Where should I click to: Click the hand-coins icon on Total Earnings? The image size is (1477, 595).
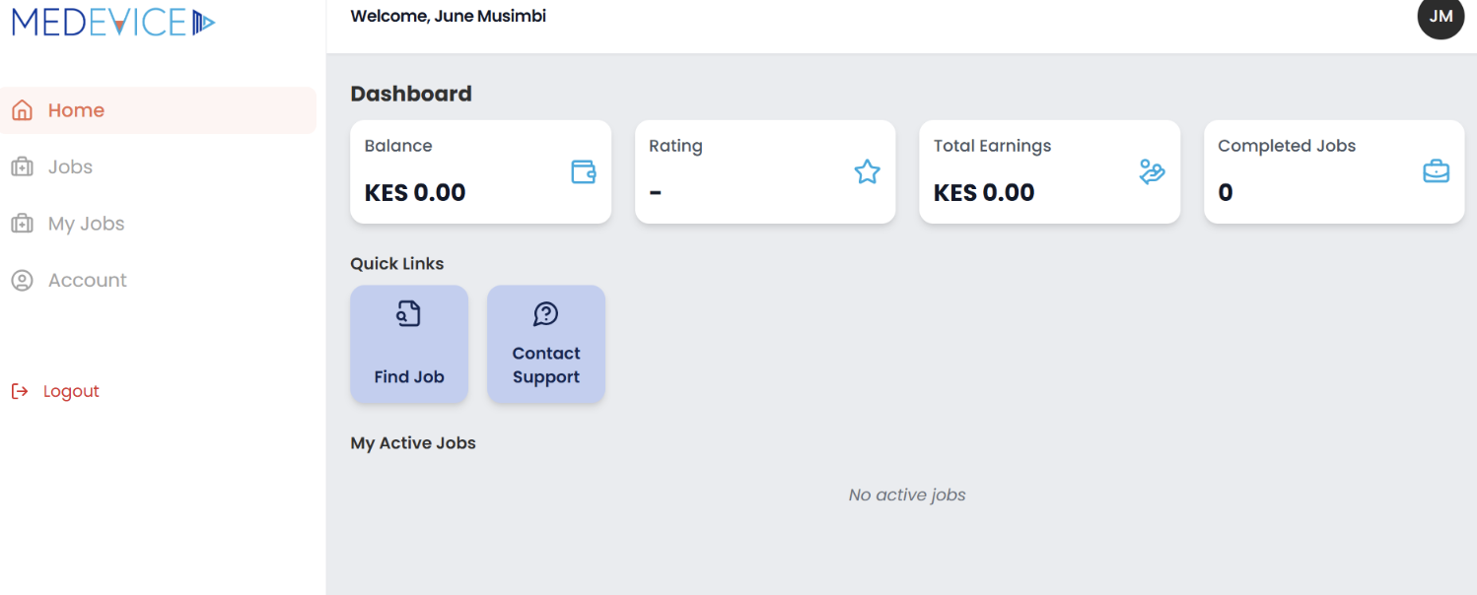(1152, 172)
